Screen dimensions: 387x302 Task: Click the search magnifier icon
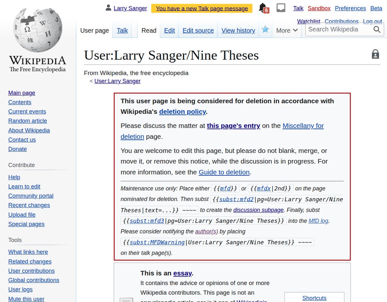tap(377, 30)
